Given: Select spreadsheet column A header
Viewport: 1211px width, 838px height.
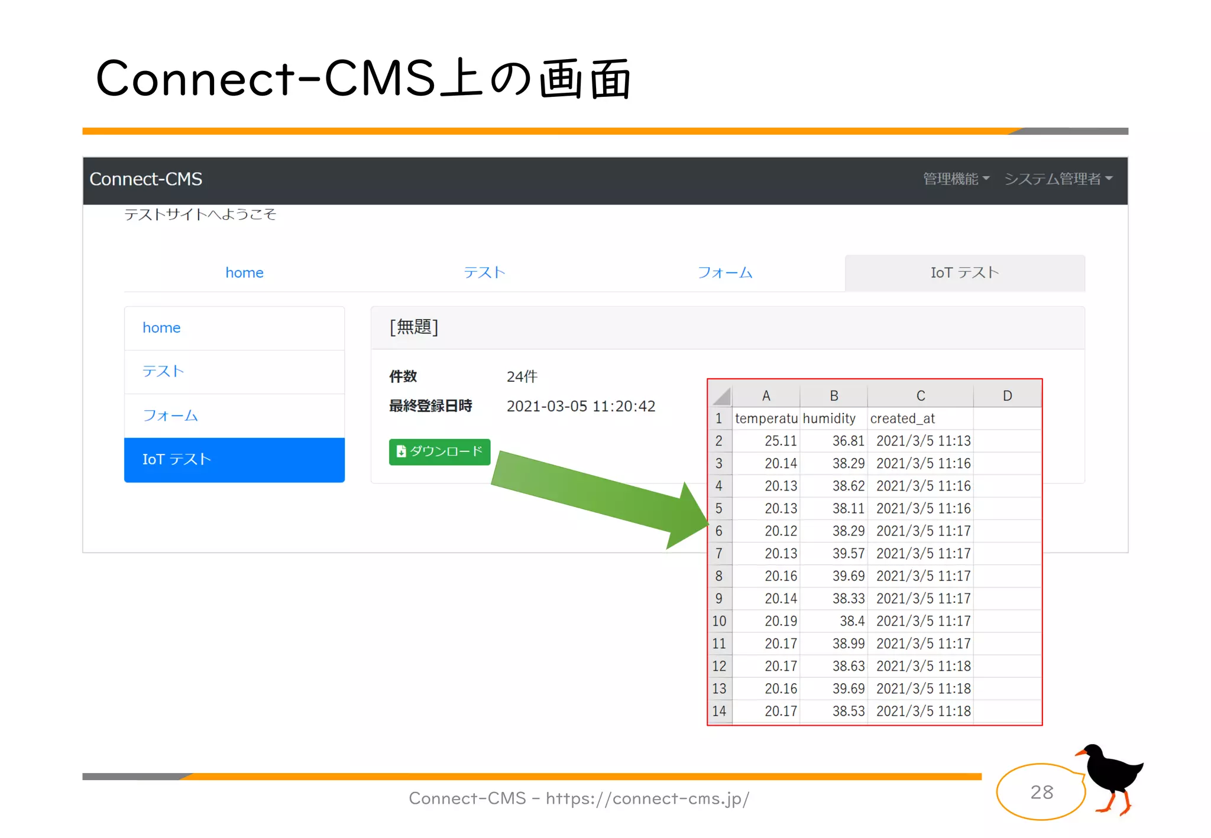Looking at the screenshot, I should 766,395.
